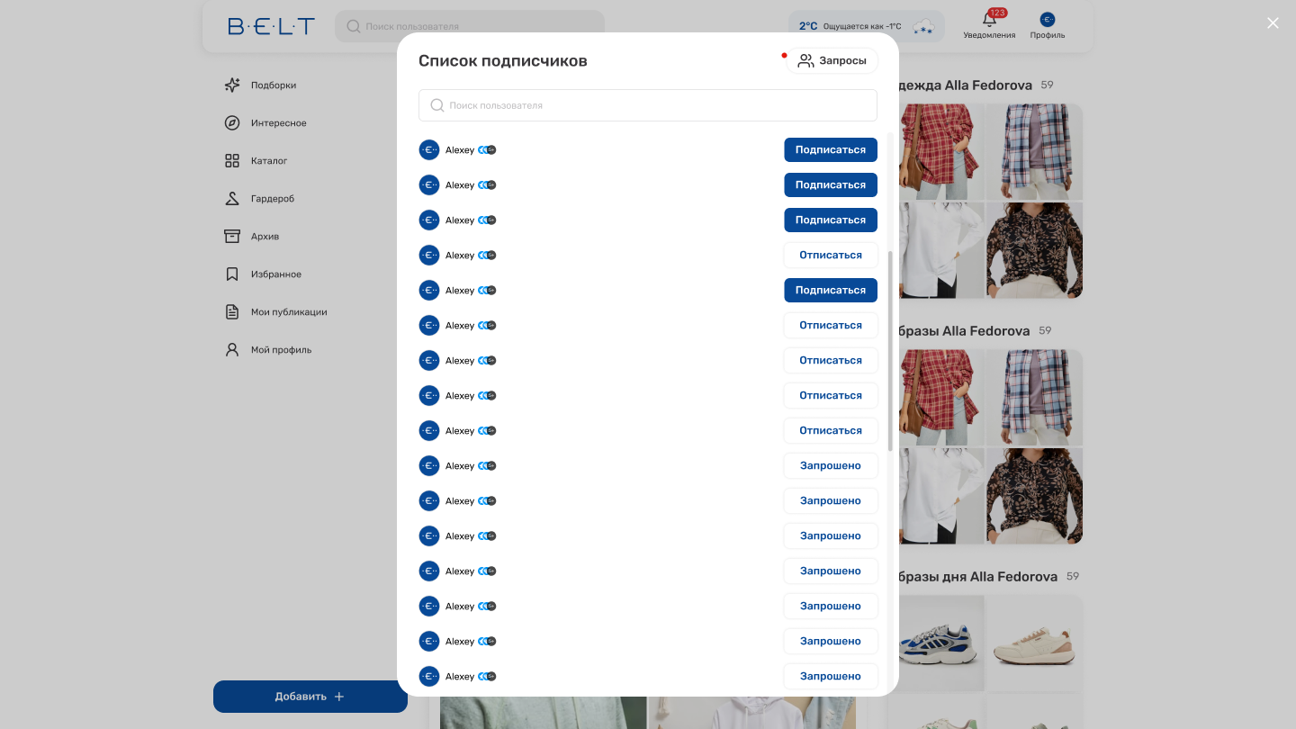Open the Архив box icon
This screenshot has width=1296, height=729.
coord(232,237)
